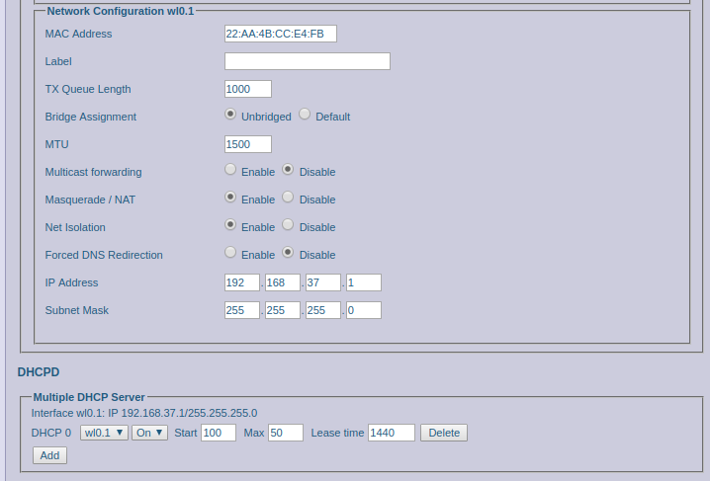Click the Add DHCP server button
This screenshot has height=481, width=710.
pos(49,455)
